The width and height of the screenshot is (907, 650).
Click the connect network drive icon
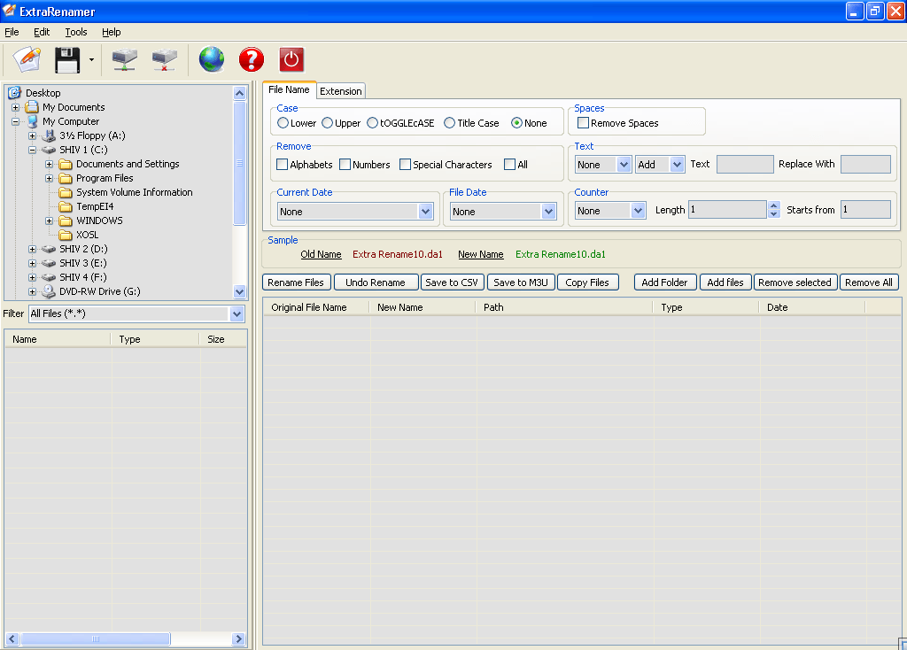click(x=124, y=59)
